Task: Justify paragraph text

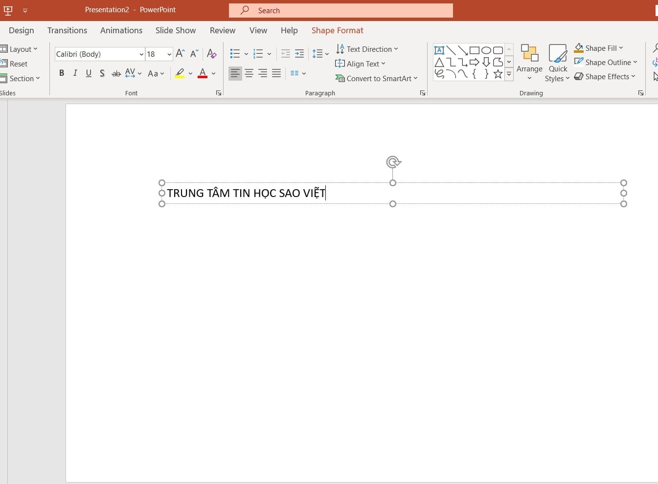Action: click(276, 73)
